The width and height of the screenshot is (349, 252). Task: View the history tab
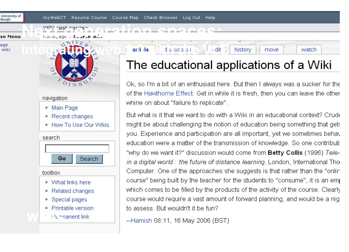pyautogui.click(x=243, y=49)
